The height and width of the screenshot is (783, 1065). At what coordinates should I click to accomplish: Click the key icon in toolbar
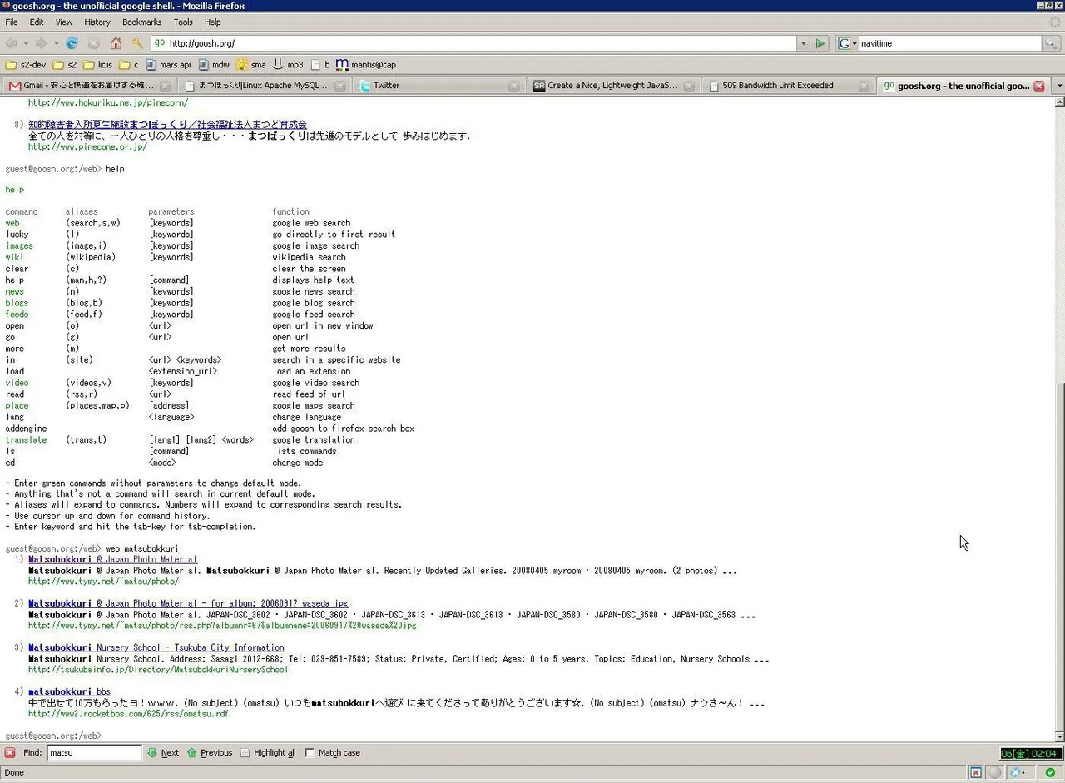coord(137,43)
